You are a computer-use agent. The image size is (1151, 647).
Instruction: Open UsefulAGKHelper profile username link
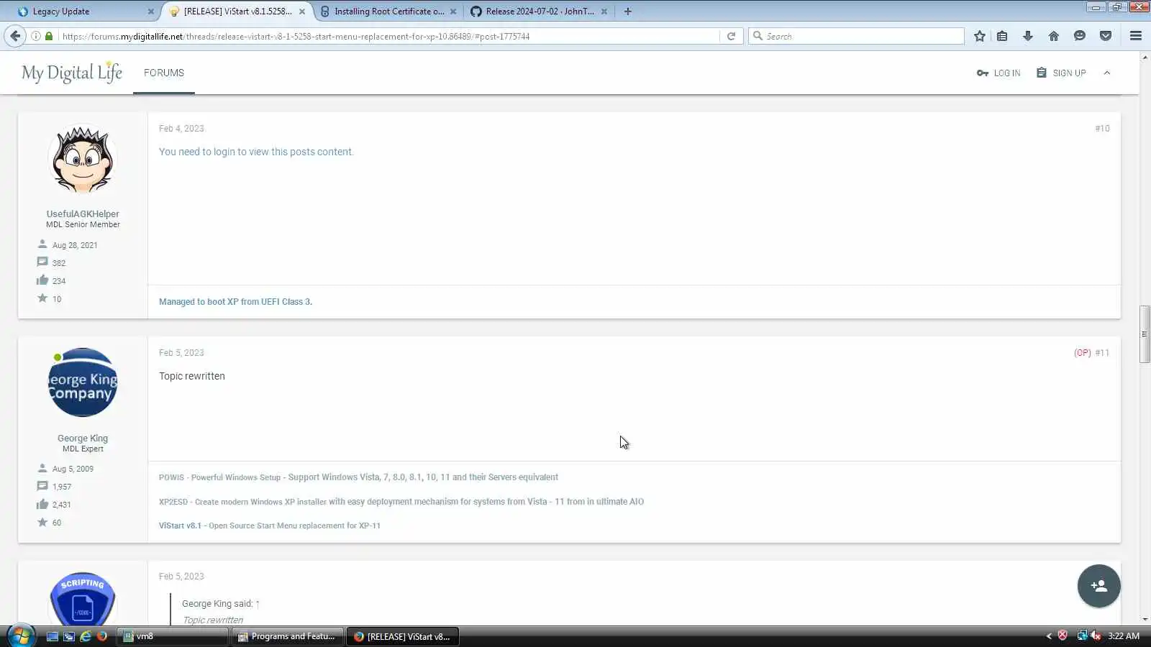pyautogui.click(x=83, y=214)
